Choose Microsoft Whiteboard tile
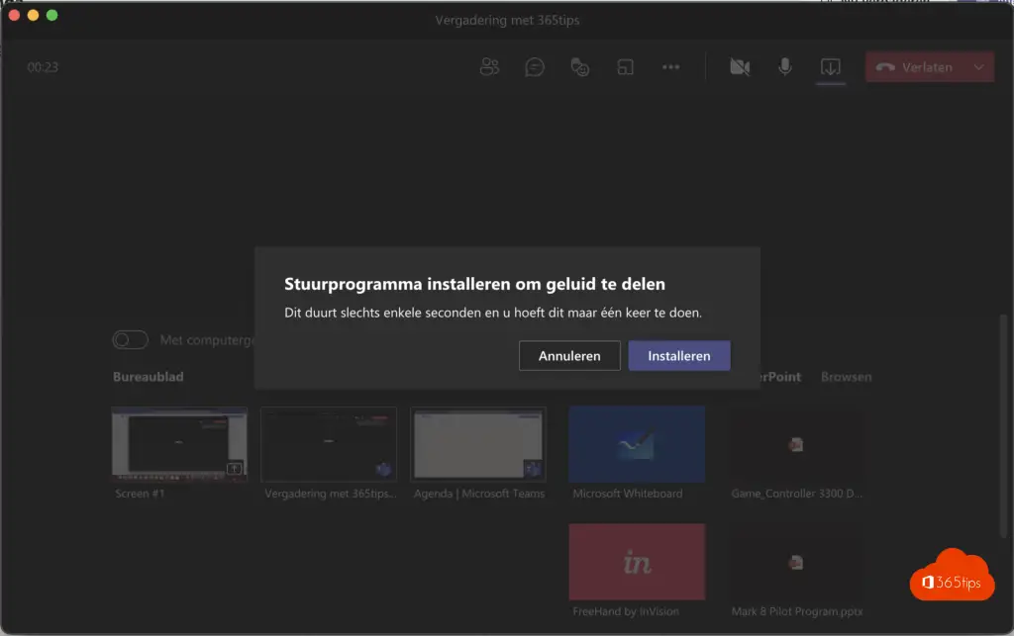 tap(637, 444)
